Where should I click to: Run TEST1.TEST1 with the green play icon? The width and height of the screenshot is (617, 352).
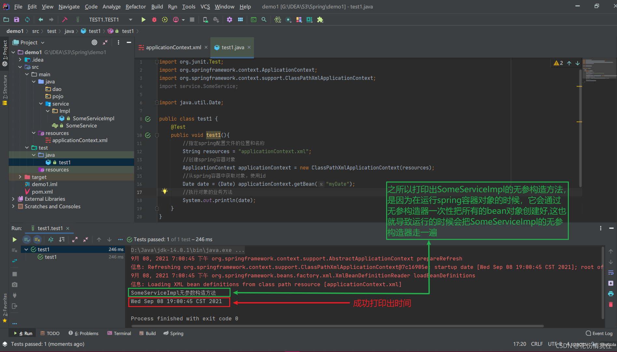tap(143, 20)
